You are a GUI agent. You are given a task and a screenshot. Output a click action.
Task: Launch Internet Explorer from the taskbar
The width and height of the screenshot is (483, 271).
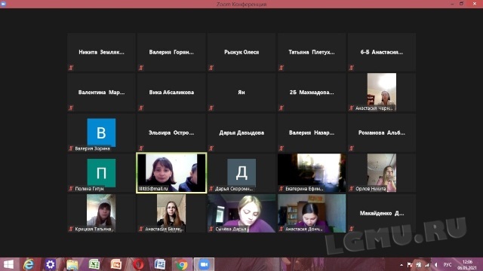(x=29, y=264)
